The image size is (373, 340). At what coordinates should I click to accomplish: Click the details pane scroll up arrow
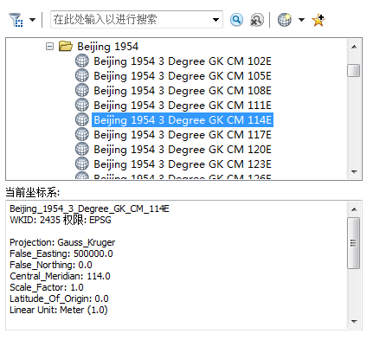(354, 209)
